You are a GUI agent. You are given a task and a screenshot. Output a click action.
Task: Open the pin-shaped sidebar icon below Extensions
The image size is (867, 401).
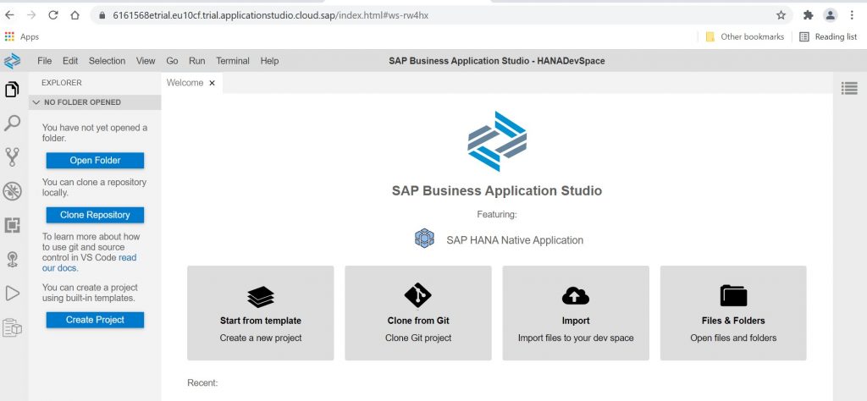12,259
